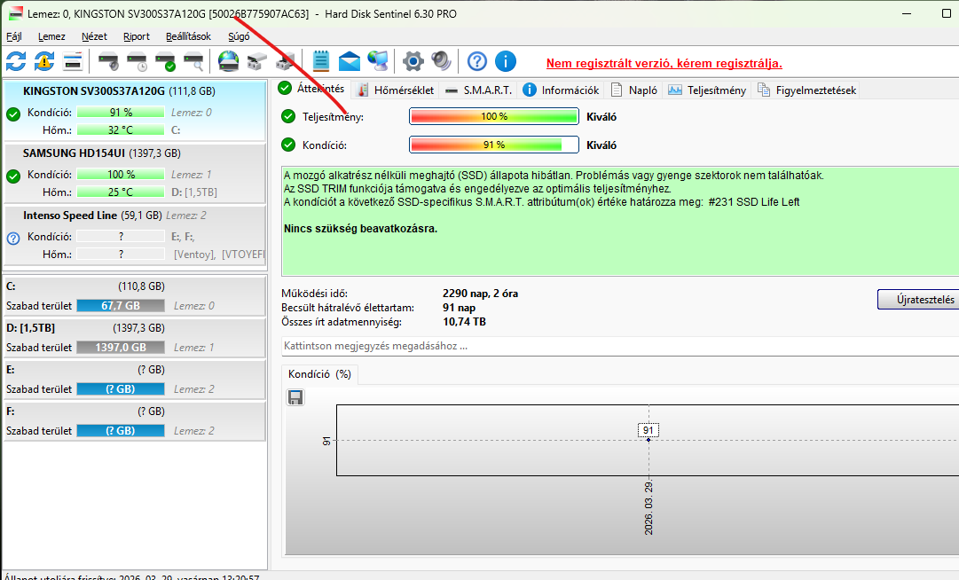Screen dimensions: 959x580
Task: Click the floppy disk save icon above graph
Action: (x=295, y=398)
